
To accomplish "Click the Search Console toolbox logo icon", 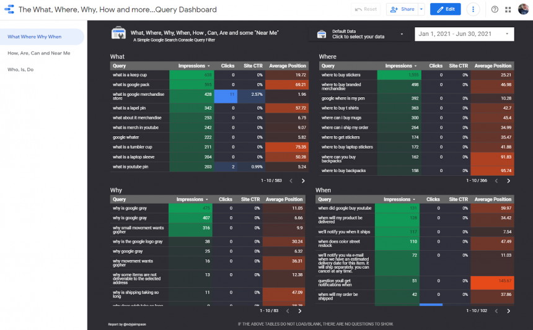I will 118,33.
